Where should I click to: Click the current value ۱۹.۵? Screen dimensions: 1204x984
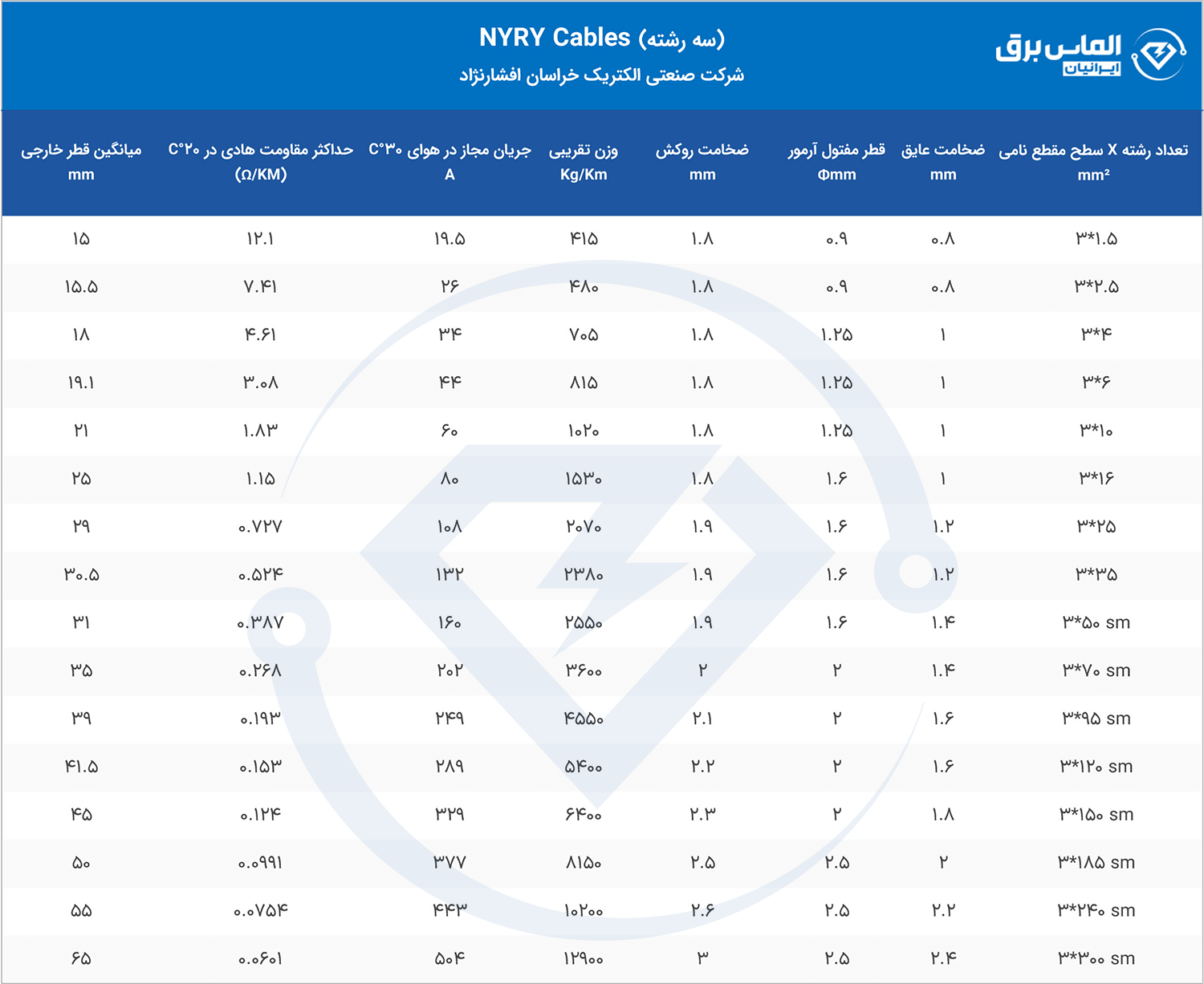point(449,239)
